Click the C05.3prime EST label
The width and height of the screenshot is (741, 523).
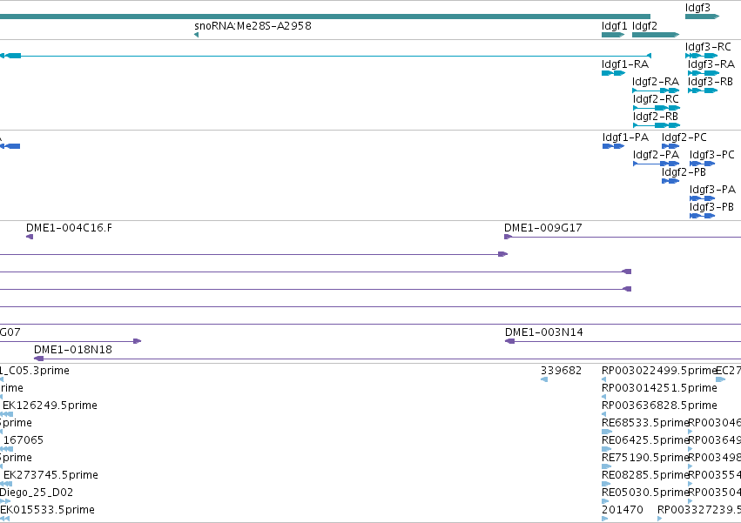tap(35, 371)
